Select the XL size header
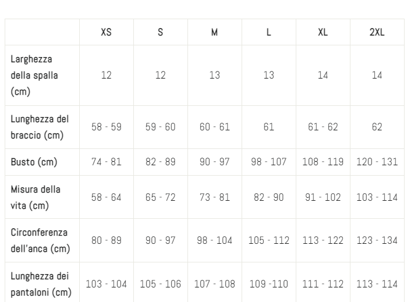 (x=323, y=32)
